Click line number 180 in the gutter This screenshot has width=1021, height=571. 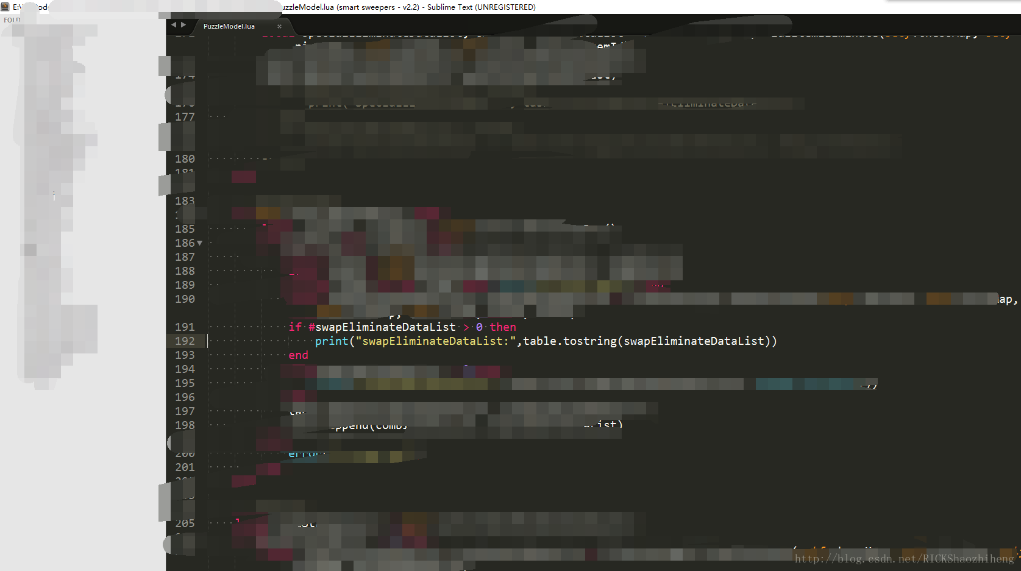tap(185, 159)
